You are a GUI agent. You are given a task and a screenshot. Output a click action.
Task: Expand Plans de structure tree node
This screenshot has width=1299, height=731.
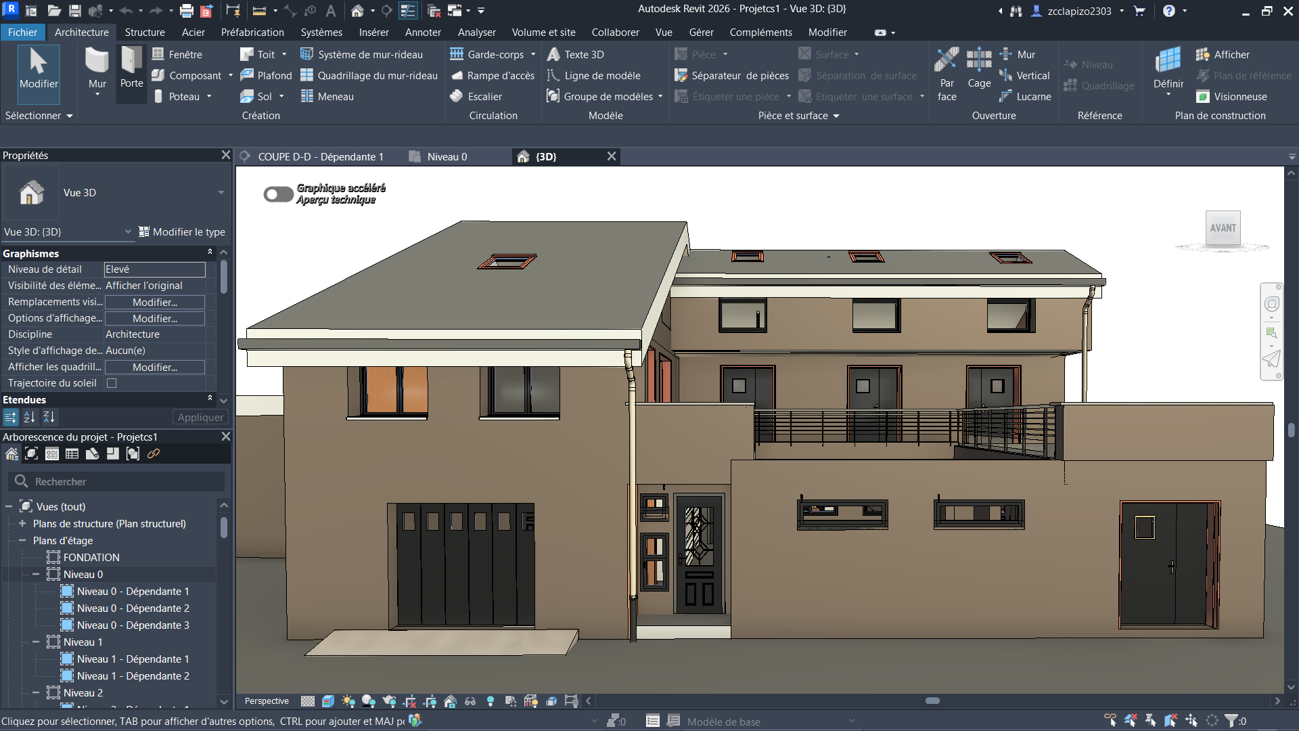click(x=22, y=524)
